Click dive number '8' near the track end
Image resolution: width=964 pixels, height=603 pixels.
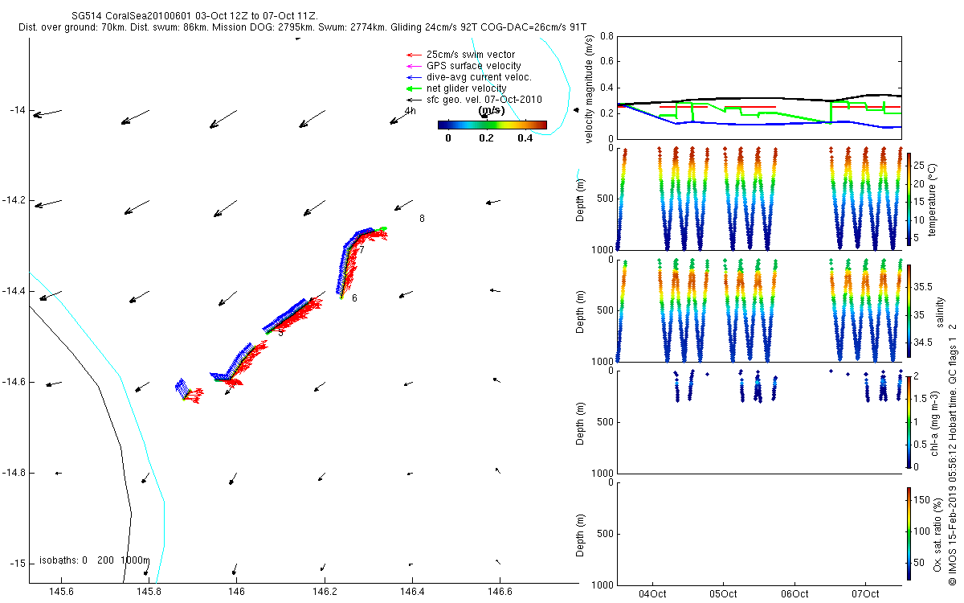point(422,219)
